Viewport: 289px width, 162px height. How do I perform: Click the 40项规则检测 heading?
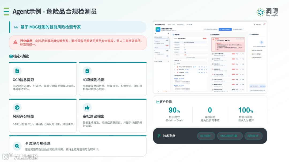click(x=94, y=80)
